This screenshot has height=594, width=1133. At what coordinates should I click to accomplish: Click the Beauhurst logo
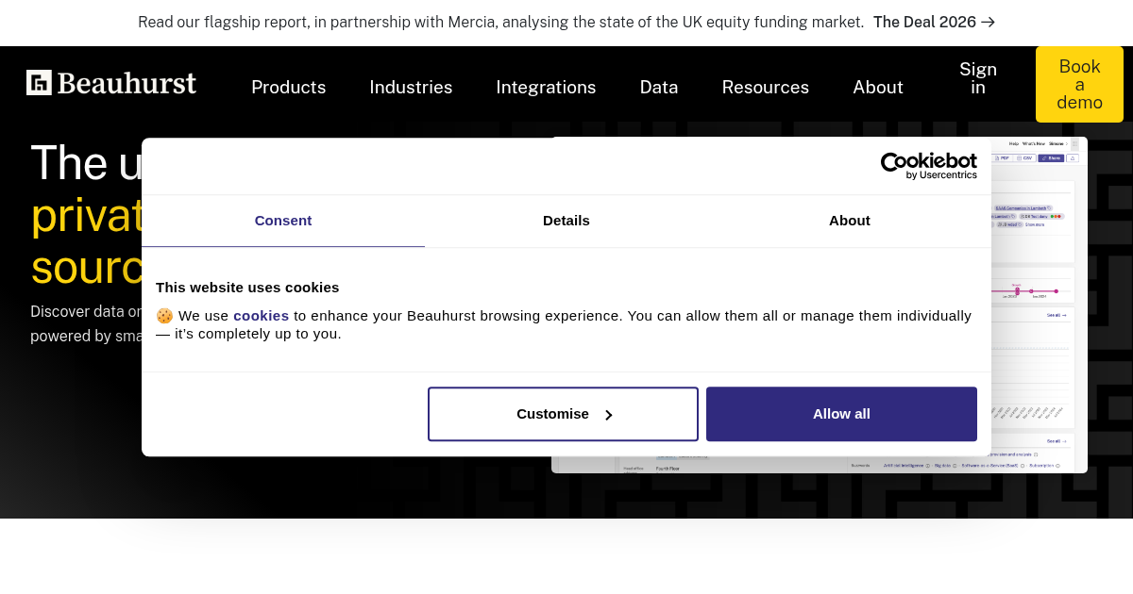(111, 83)
